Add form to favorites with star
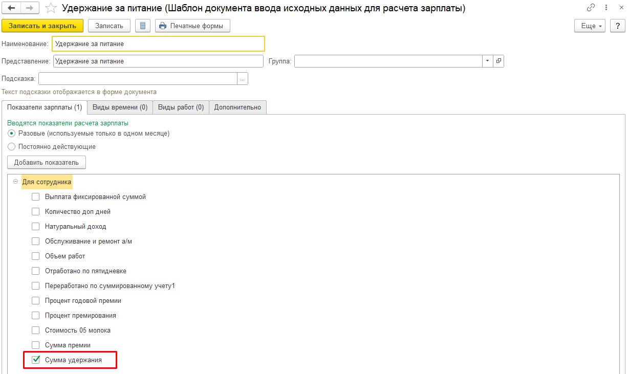 tap(50, 8)
